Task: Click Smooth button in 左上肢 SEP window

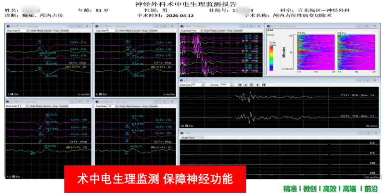Action: click(x=64, y=31)
